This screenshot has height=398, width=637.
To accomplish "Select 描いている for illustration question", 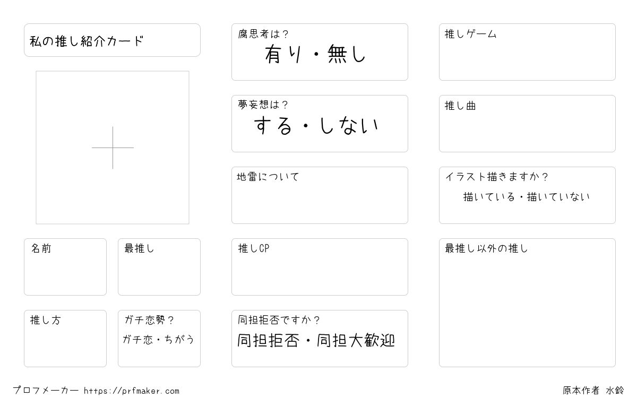I will click(x=489, y=197).
